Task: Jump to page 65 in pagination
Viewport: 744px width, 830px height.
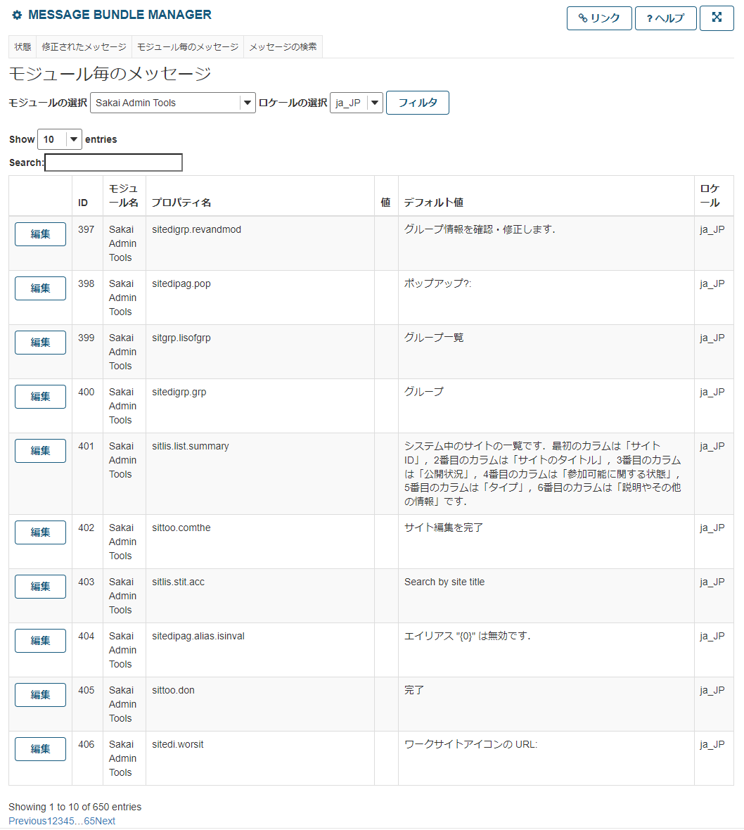Action: tap(89, 821)
